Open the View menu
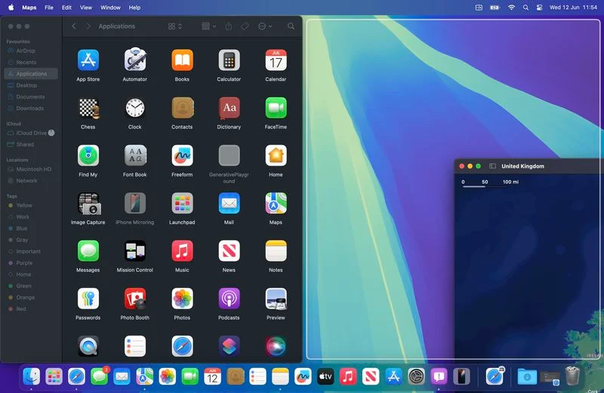 [86, 8]
